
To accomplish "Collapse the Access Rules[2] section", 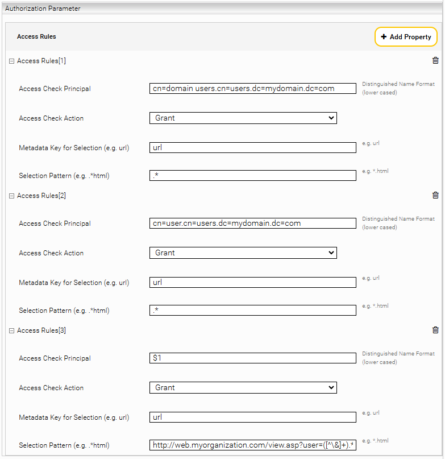I will (12, 196).
